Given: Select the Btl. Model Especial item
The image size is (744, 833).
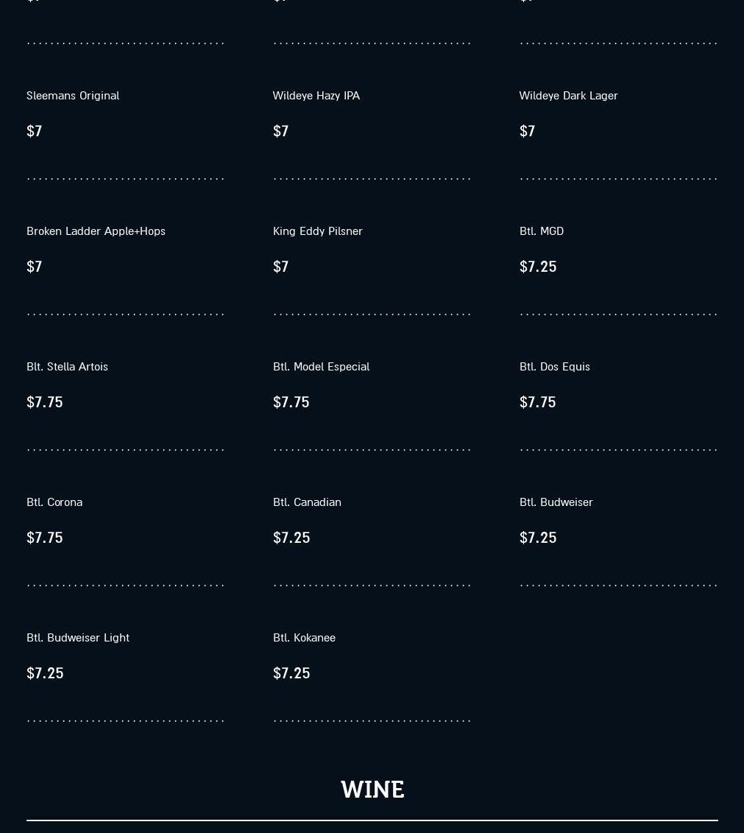Looking at the screenshot, I should [321, 367].
